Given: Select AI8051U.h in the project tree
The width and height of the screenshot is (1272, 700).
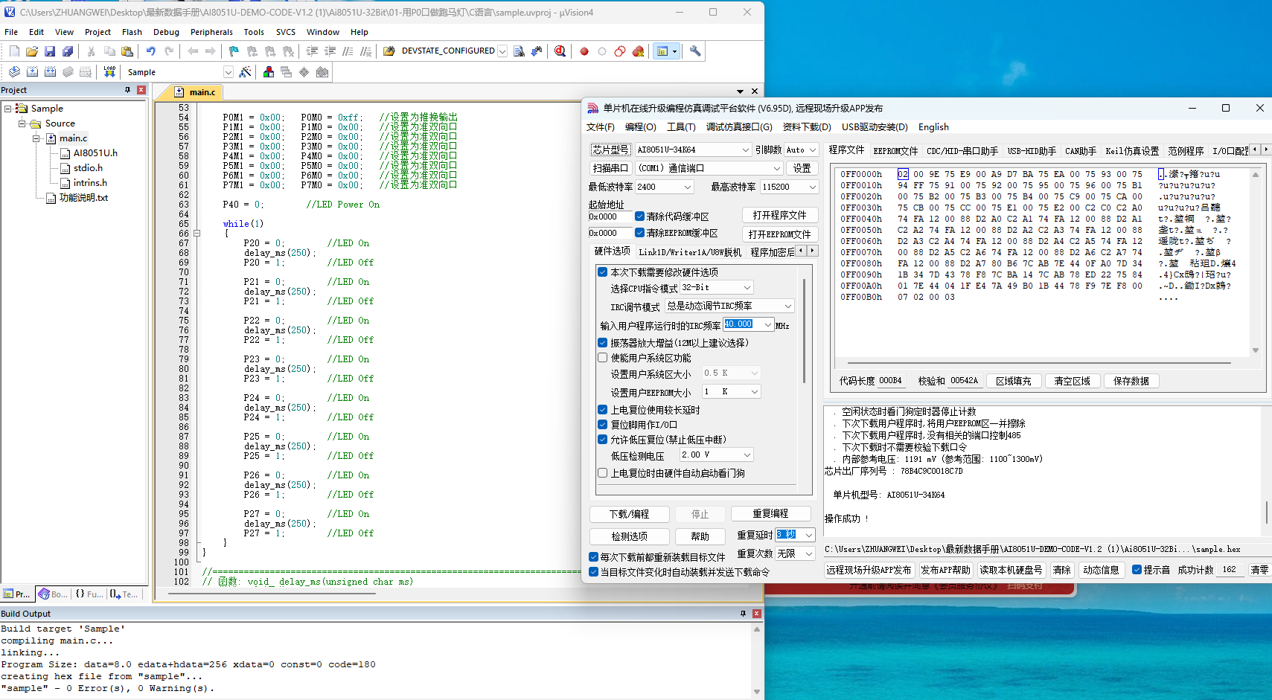Looking at the screenshot, I should point(95,153).
